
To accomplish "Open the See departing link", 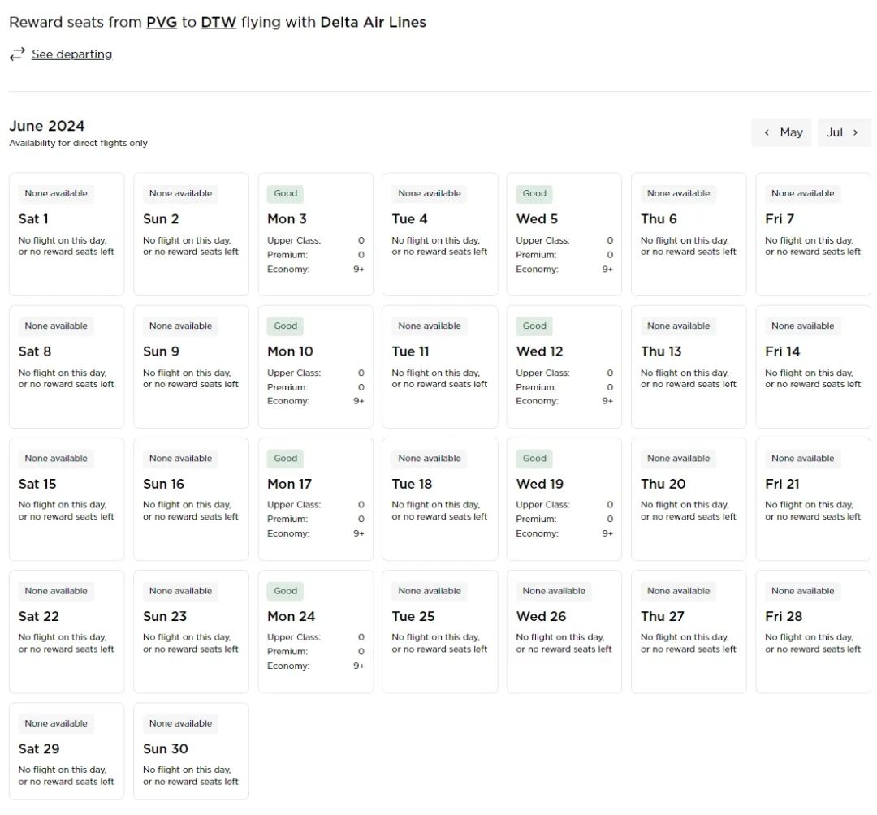I will (x=71, y=54).
